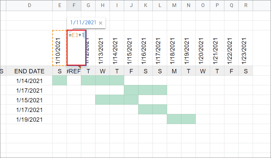Viewport: 271px width, 158px height.
Task: Click the 1/13/2021 rotated date cell
Action: click(x=103, y=48)
